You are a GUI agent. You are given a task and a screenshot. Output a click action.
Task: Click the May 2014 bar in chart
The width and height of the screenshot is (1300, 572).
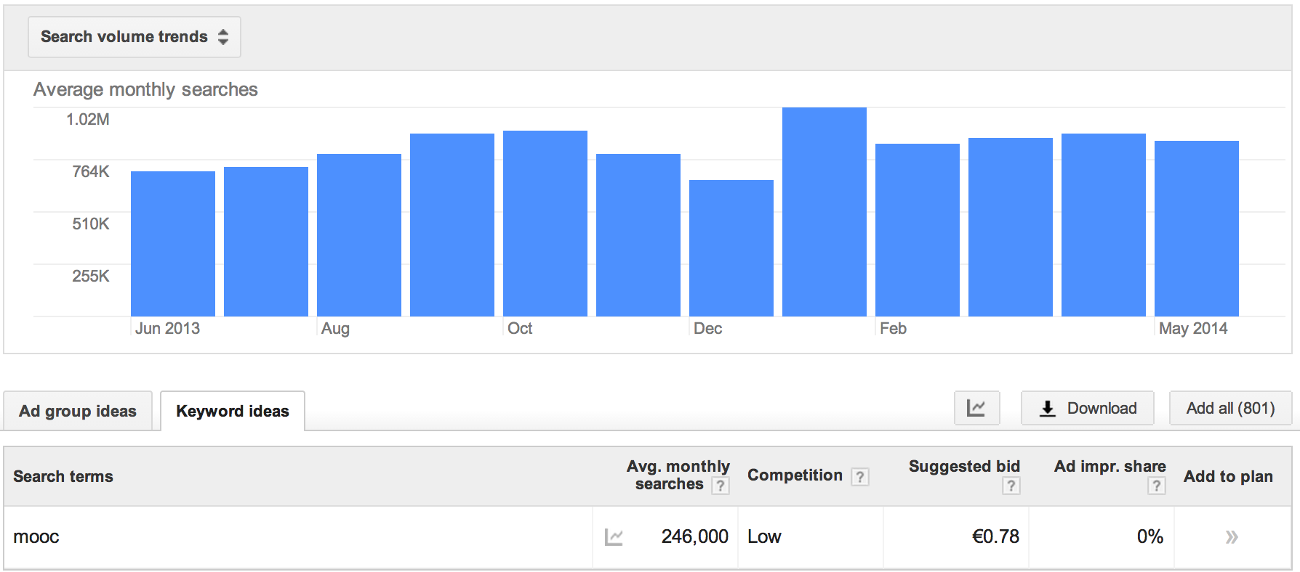1197,229
